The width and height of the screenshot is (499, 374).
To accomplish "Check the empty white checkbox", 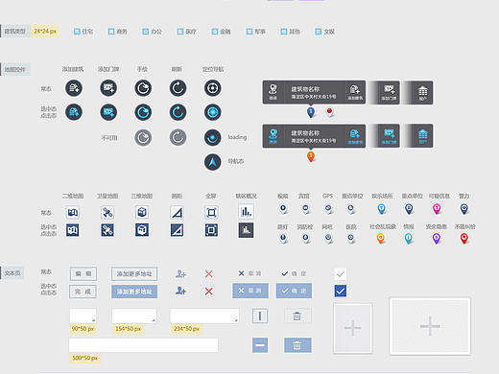I will (341, 274).
